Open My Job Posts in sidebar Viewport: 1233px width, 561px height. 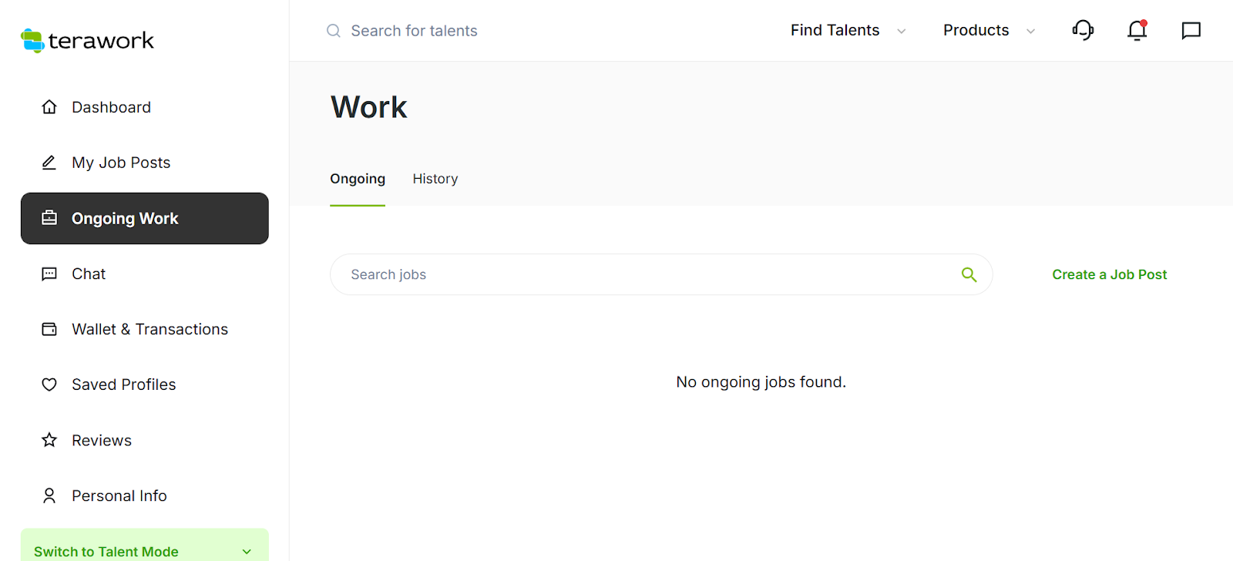tap(121, 163)
